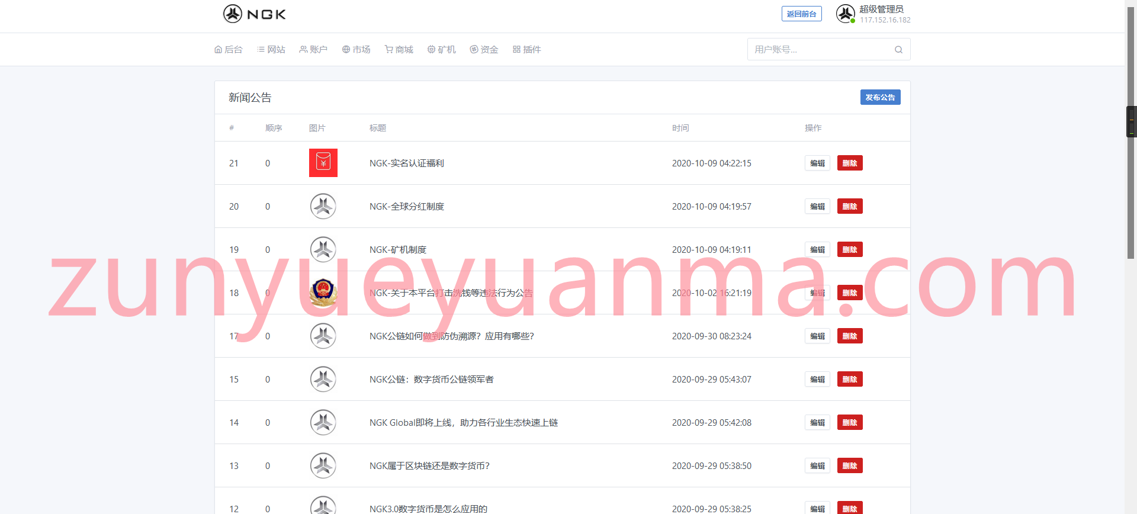
Task: Click timestamp 2020-10-09 04:22:15
Action: coord(712,163)
